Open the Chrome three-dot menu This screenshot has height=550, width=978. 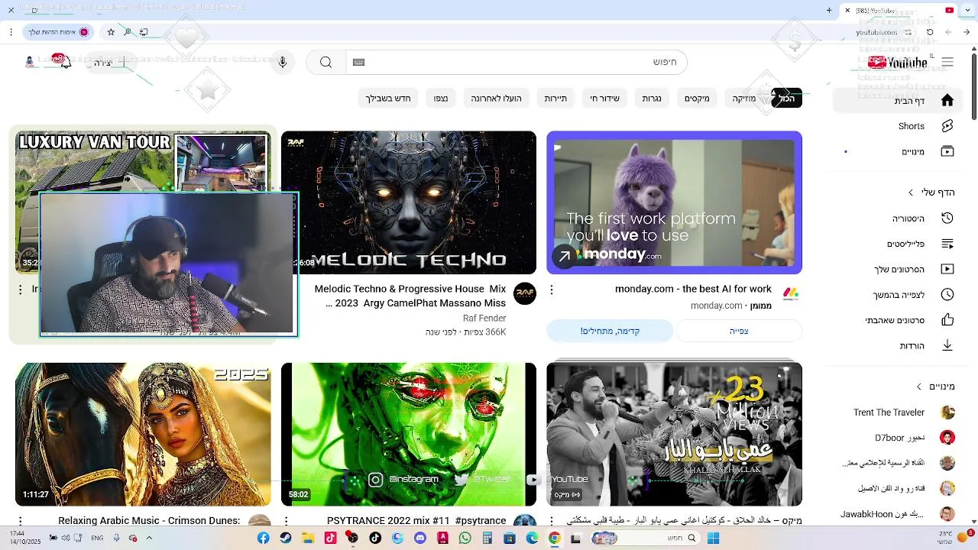[11, 32]
